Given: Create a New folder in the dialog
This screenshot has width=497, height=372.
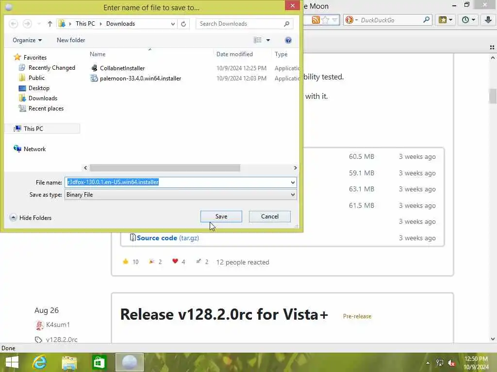Looking at the screenshot, I should tap(71, 40).
